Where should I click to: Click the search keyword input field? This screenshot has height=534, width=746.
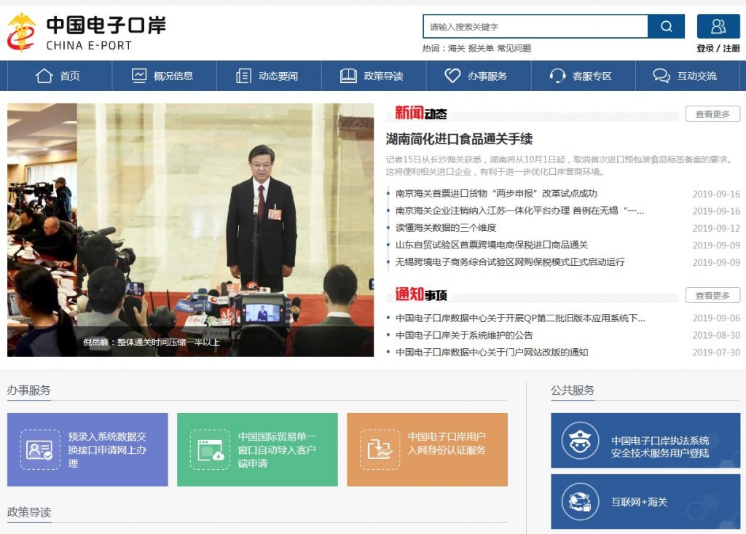[535, 27]
